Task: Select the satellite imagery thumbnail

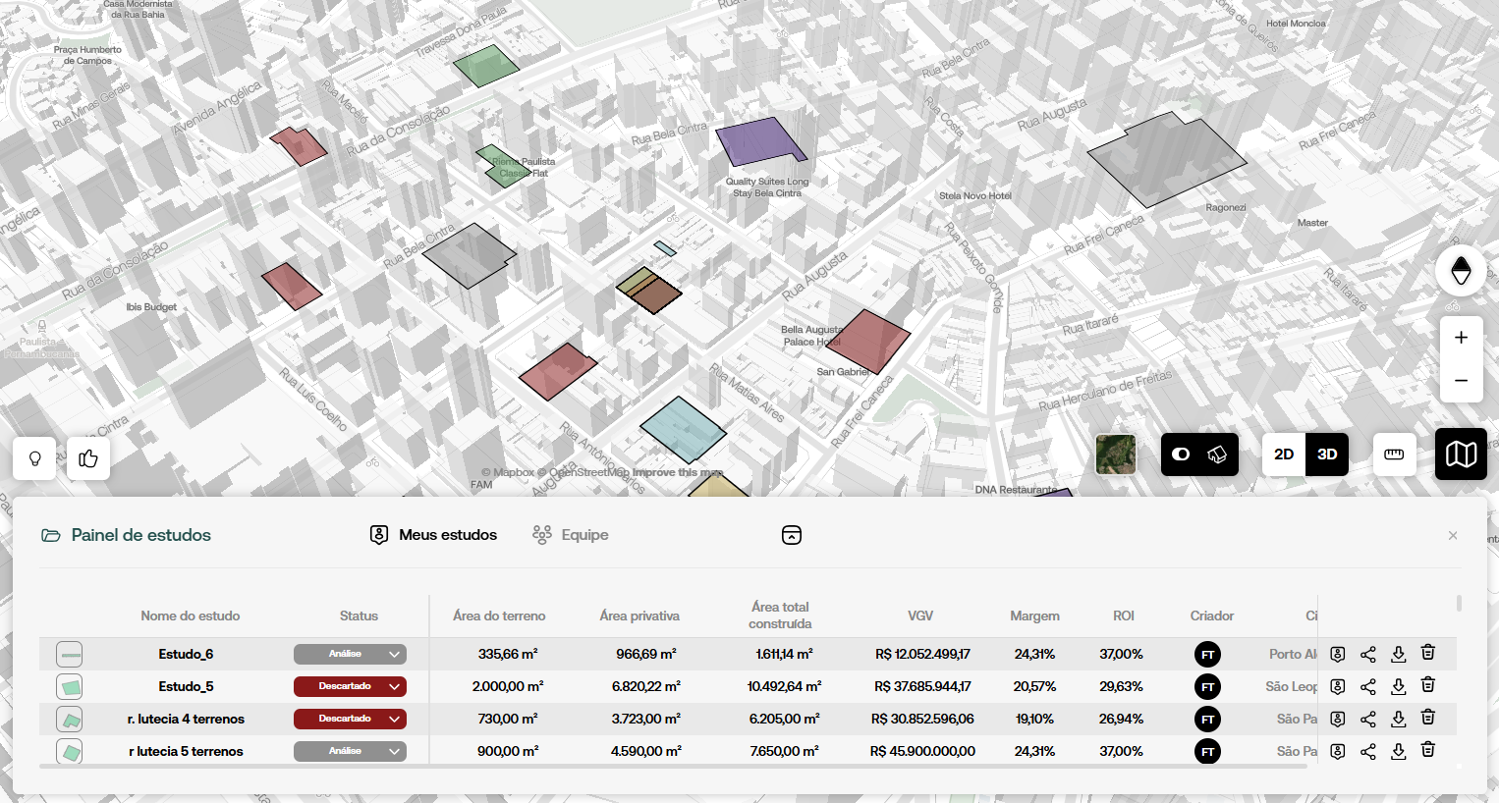Action: 1115,455
